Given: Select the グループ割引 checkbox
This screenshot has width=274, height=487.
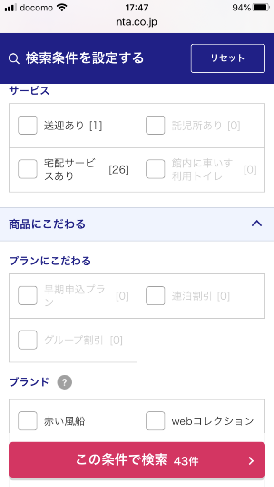Looking at the screenshot, I should [28, 340].
